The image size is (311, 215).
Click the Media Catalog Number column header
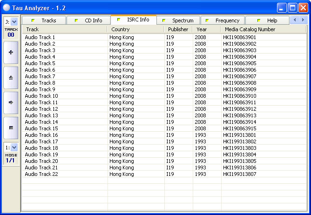tap(263, 29)
